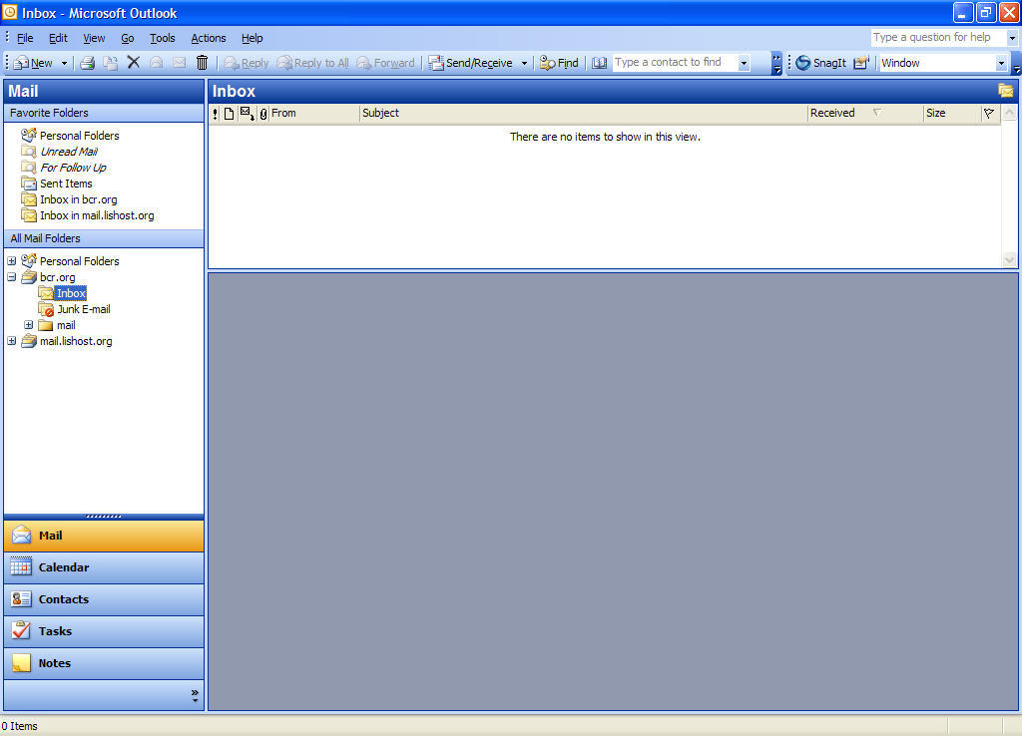Viewport: 1022px width, 736px height.
Task: Open the Tasks pane
Action: point(103,631)
